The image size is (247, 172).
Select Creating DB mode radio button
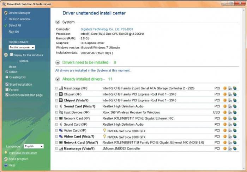coord(7,77)
